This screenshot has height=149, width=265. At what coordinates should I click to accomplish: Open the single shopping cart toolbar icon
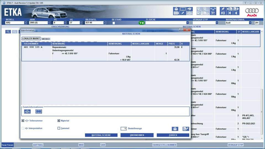pyautogui.click(x=213, y=13)
